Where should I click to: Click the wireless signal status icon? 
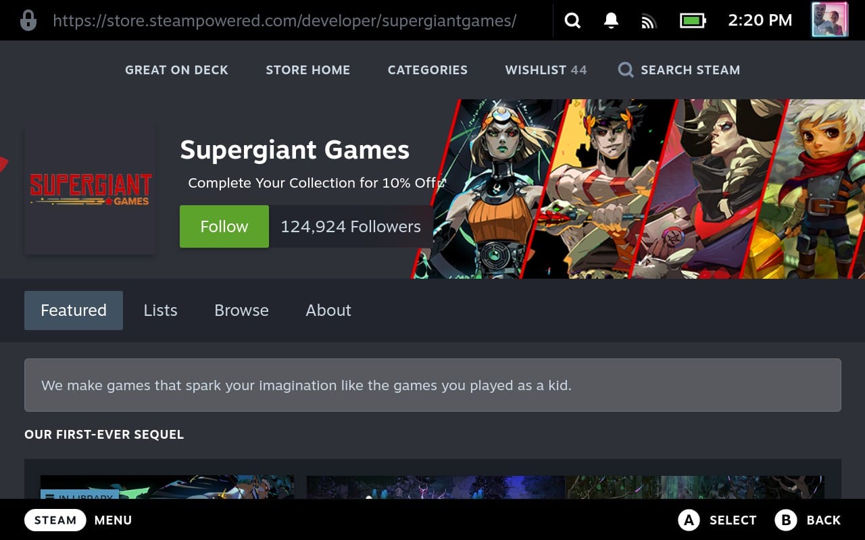tap(649, 22)
